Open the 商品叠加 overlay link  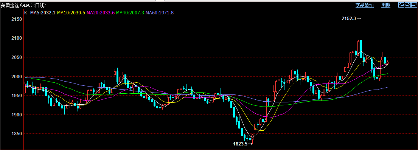click(x=364, y=5)
